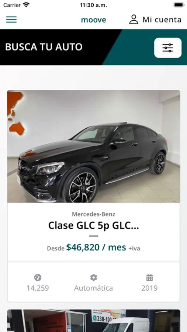The width and height of the screenshot is (187, 332).
Task: Tap the odometer mileage icon
Action: (38, 277)
